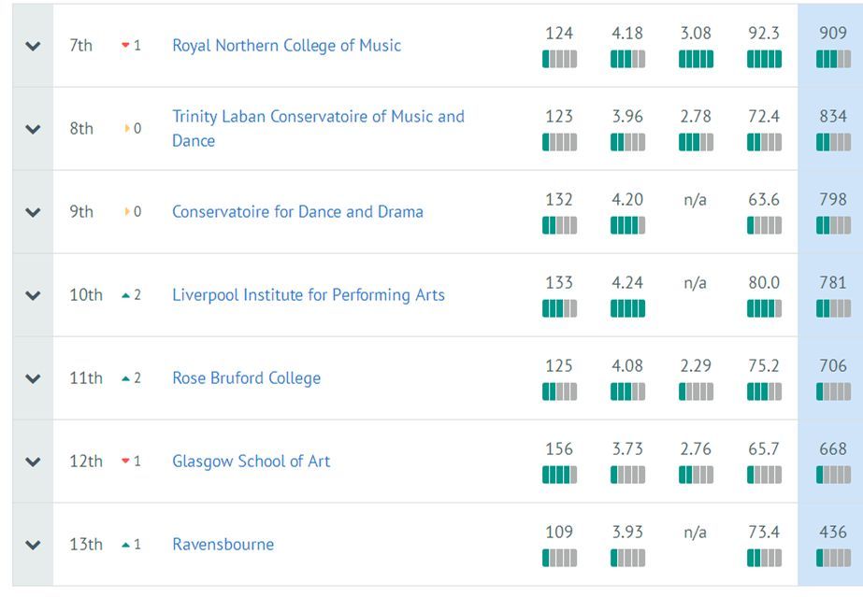Image resolution: width=863 pixels, height=597 pixels.
Task: Open Liverpool Institute for Performing Arts link
Action: click(x=309, y=295)
